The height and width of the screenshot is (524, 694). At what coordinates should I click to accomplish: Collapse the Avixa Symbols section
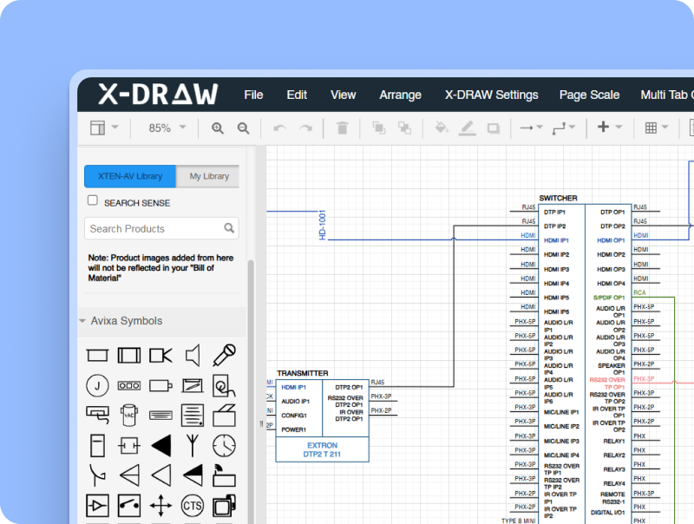pos(82,320)
